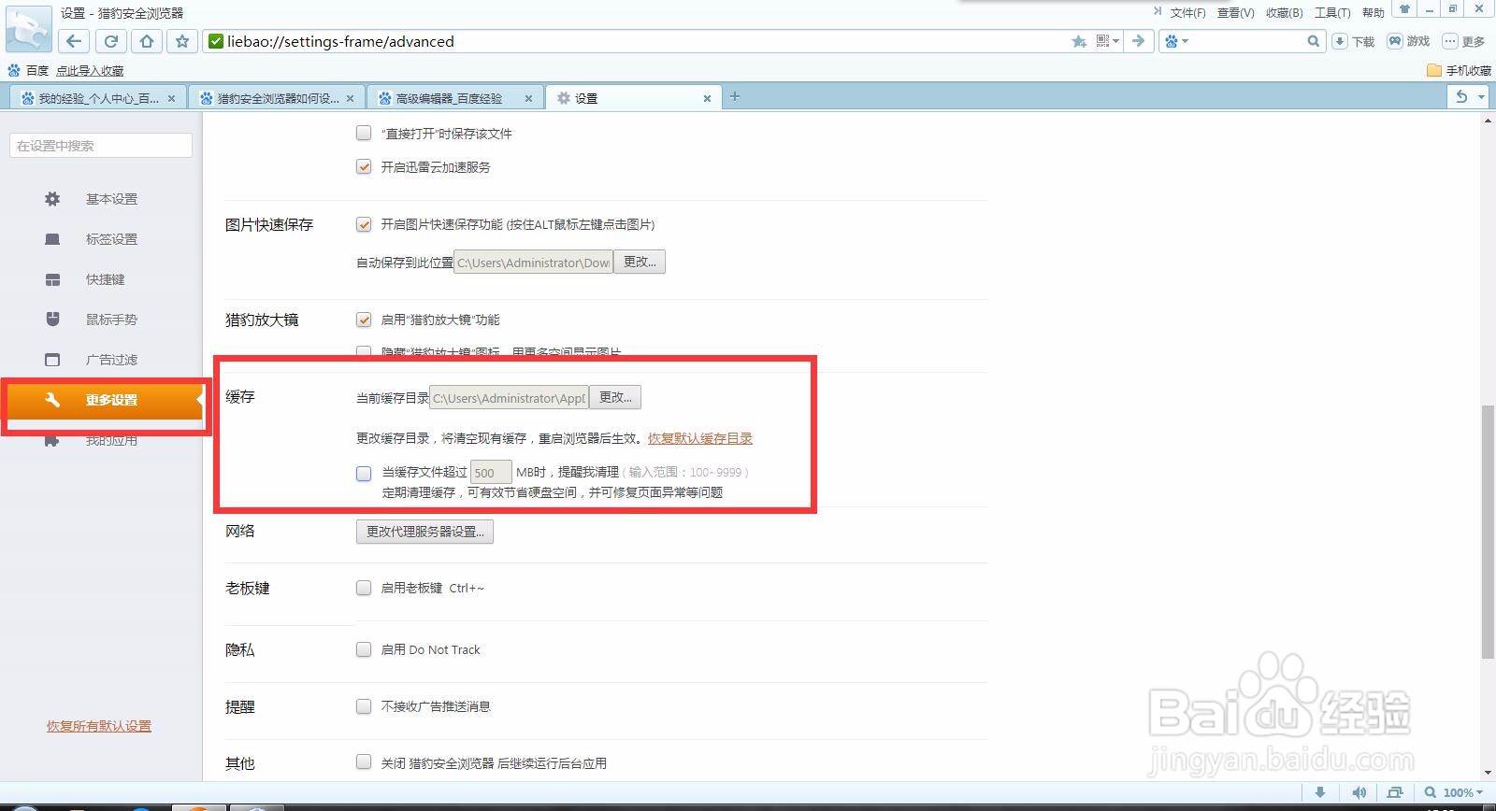Click the status bar multi-window icon

(x=1395, y=792)
